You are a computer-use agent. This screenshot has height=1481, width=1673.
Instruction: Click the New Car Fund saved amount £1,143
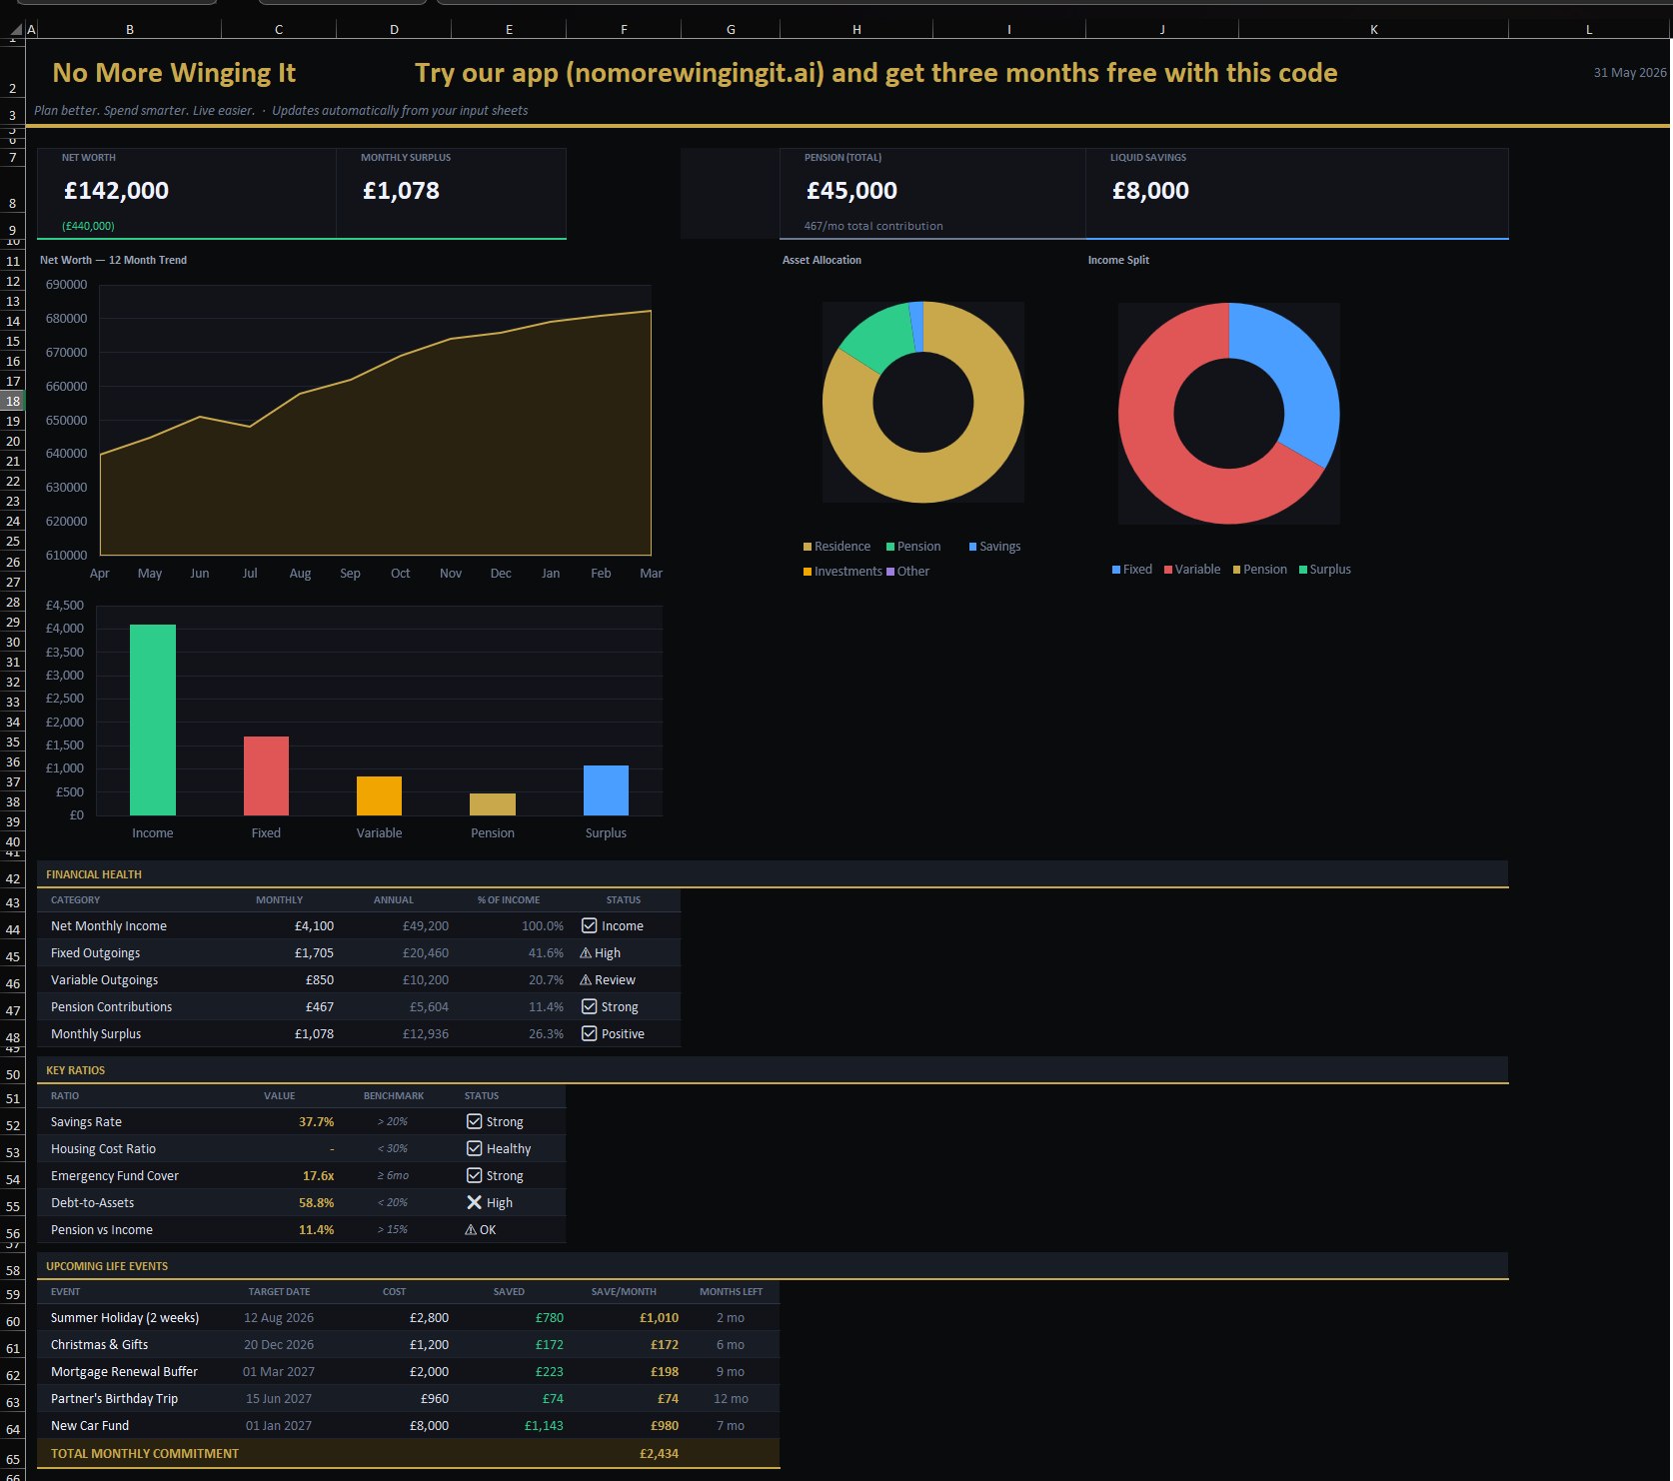[544, 1426]
